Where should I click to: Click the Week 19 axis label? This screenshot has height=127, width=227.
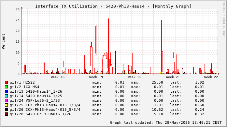pos(96,77)
